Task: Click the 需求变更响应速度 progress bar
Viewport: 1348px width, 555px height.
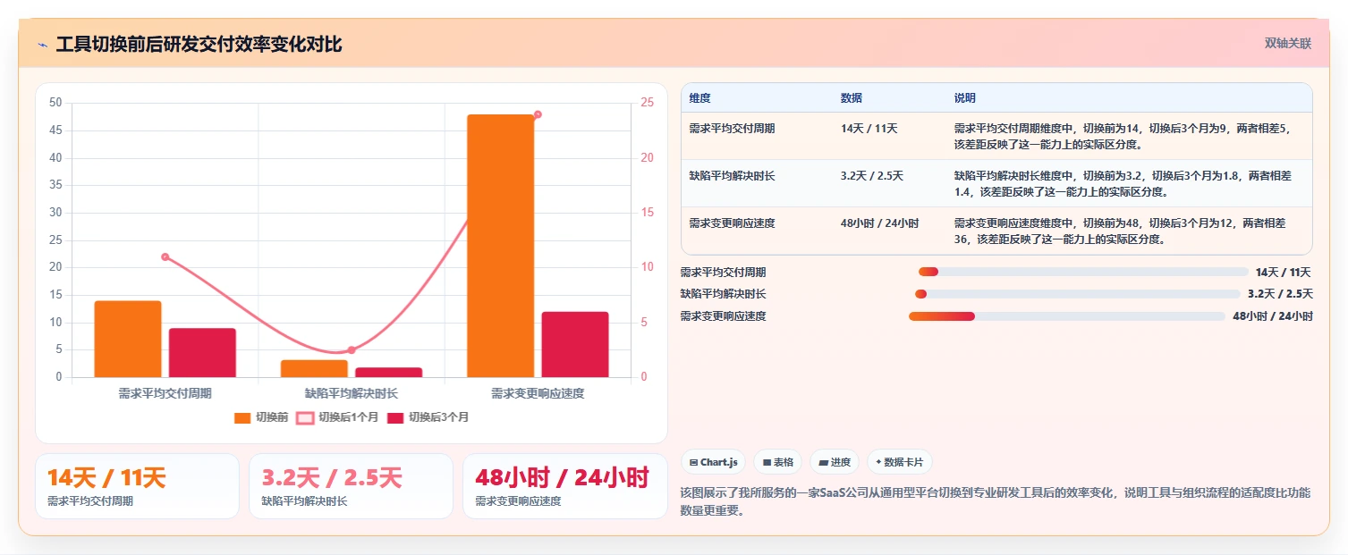Action: point(1066,316)
